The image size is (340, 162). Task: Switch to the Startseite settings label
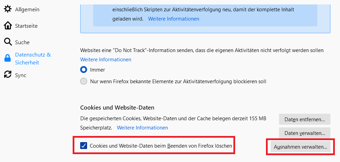tap(26, 26)
